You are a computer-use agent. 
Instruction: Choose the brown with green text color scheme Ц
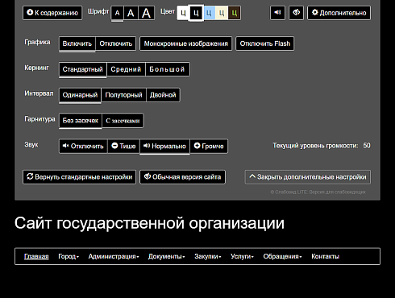click(235, 13)
